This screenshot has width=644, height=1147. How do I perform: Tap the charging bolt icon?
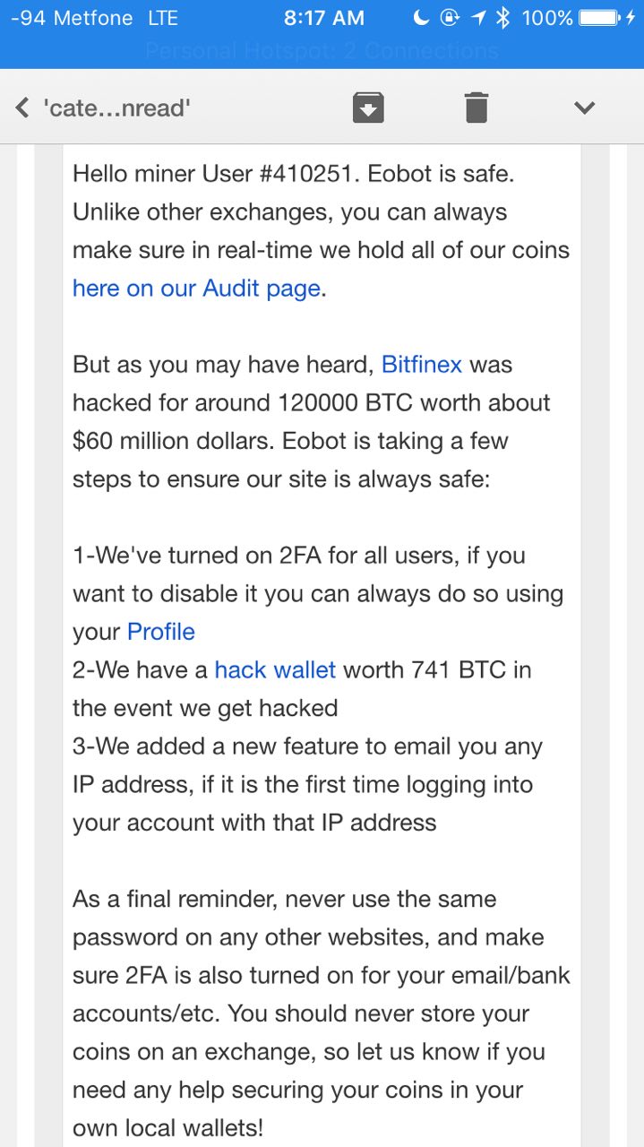631,18
